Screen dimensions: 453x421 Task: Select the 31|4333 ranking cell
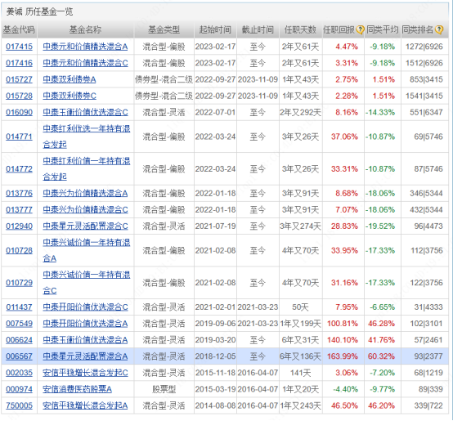(428, 307)
